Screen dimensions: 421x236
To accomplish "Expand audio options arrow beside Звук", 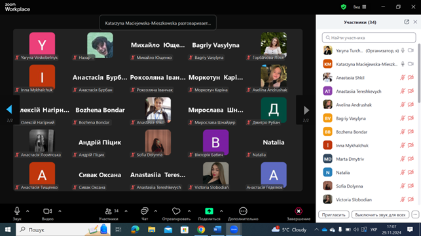I will 27,211.
